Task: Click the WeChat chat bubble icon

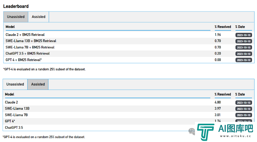Action: point(192,131)
